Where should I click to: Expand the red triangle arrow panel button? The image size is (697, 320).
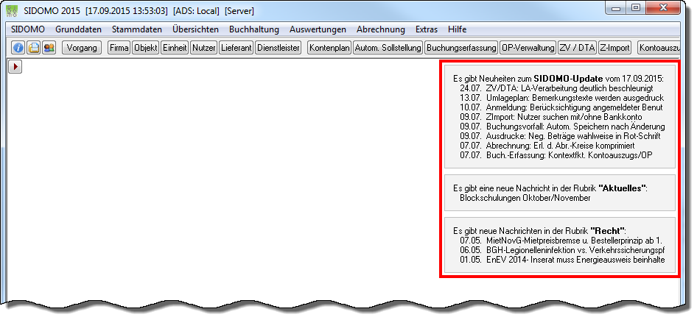point(15,66)
